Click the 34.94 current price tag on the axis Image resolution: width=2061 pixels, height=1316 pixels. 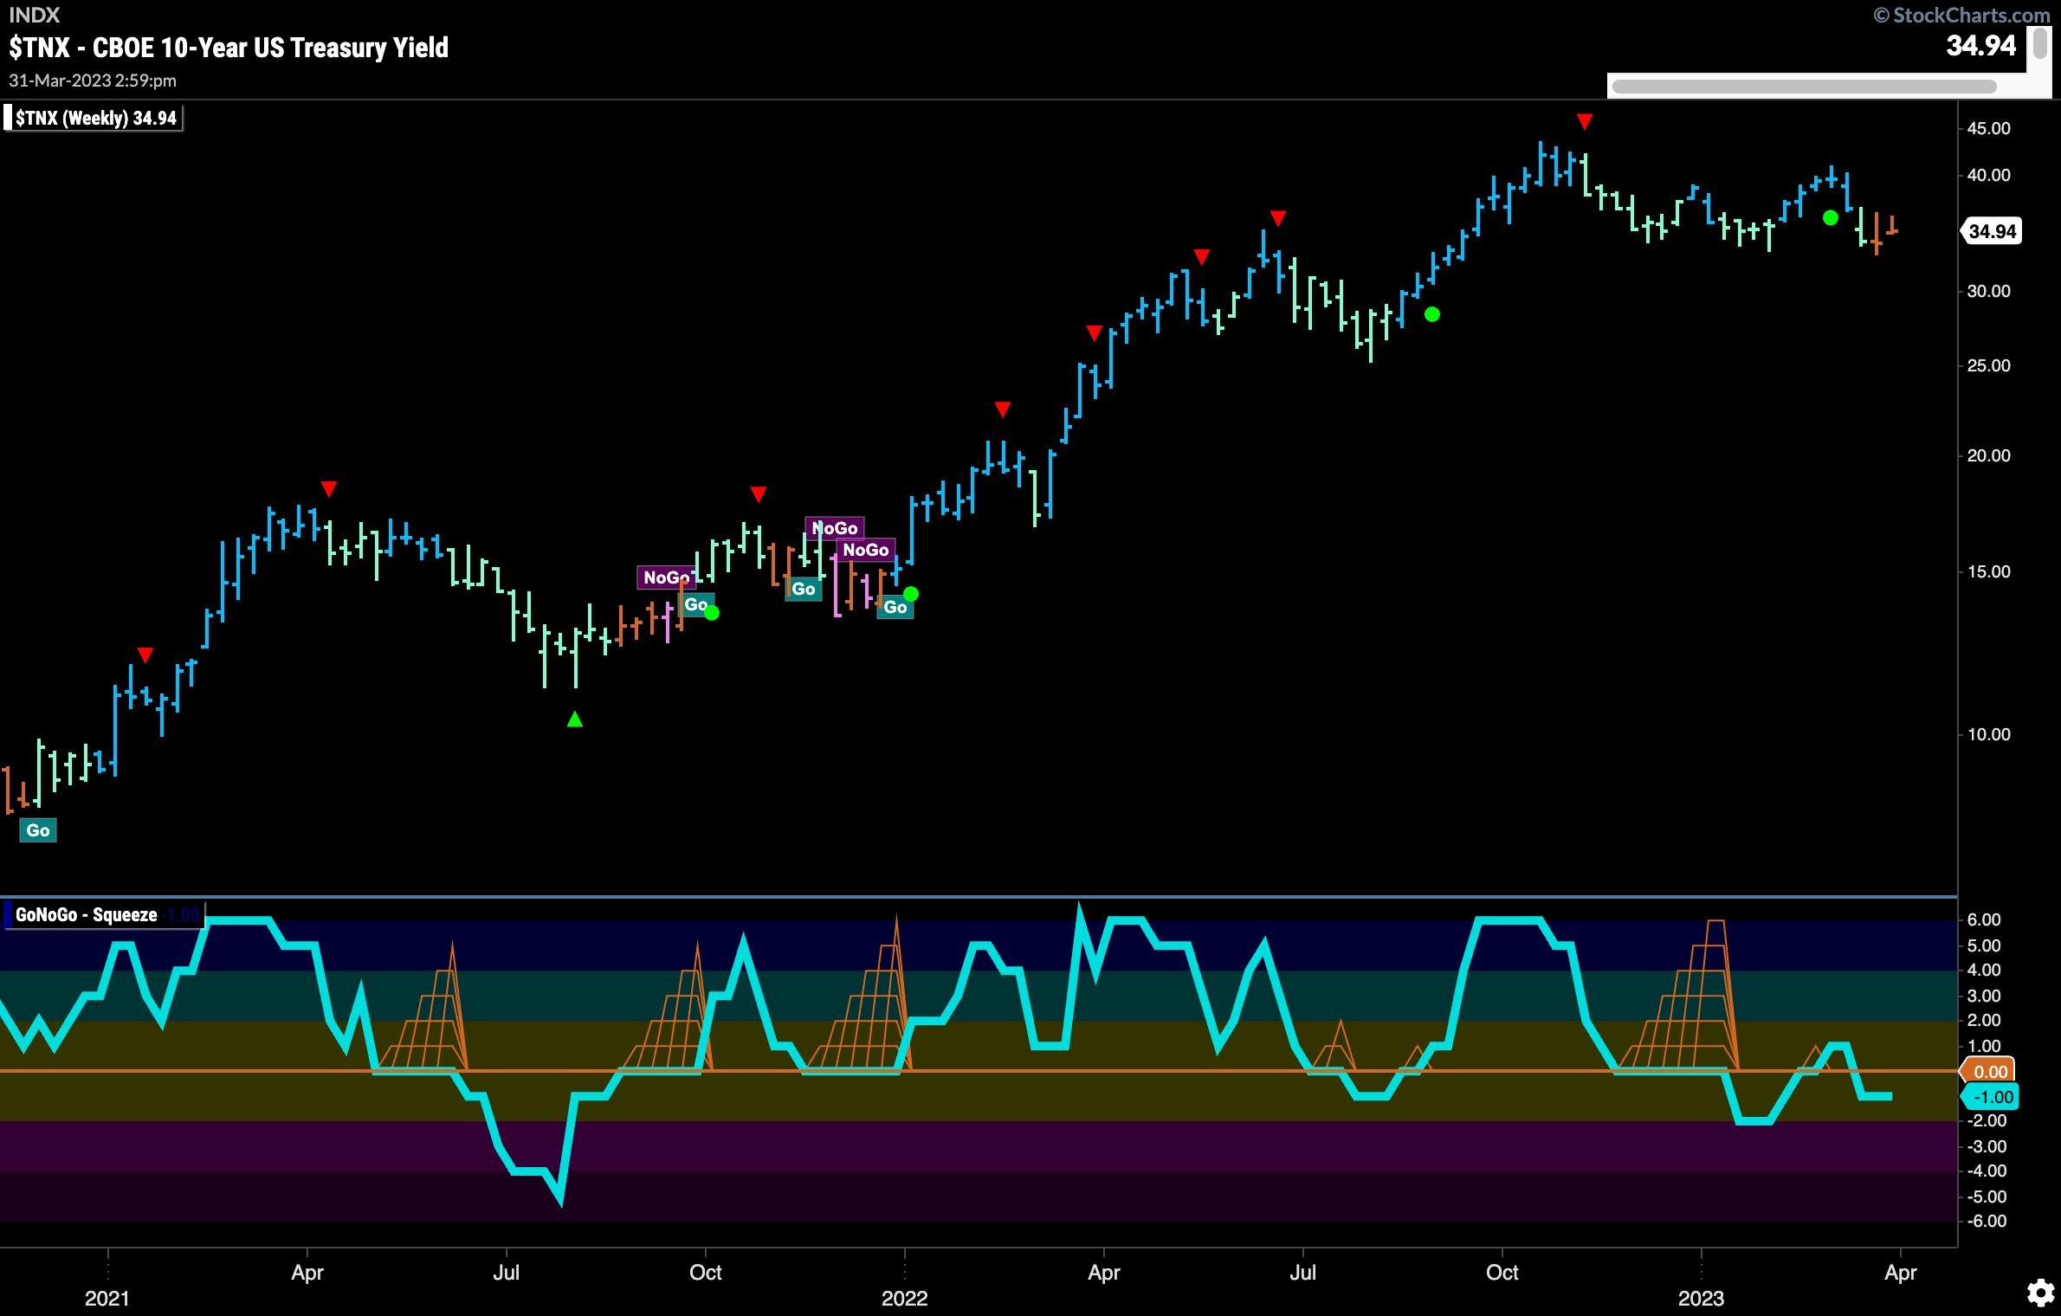coord(1992,231)
